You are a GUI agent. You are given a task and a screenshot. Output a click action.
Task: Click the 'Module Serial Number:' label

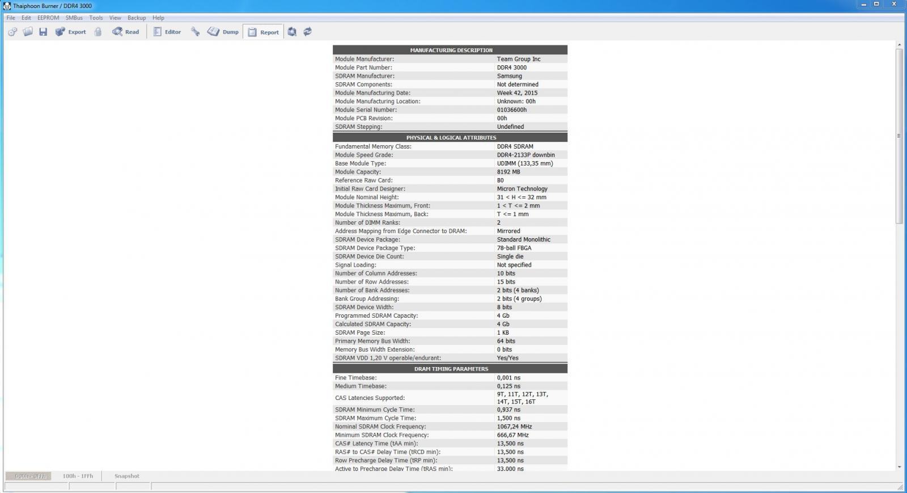click(x=366, y=110)
